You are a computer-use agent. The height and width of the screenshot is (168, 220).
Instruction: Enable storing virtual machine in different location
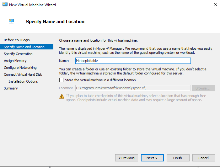61,80
